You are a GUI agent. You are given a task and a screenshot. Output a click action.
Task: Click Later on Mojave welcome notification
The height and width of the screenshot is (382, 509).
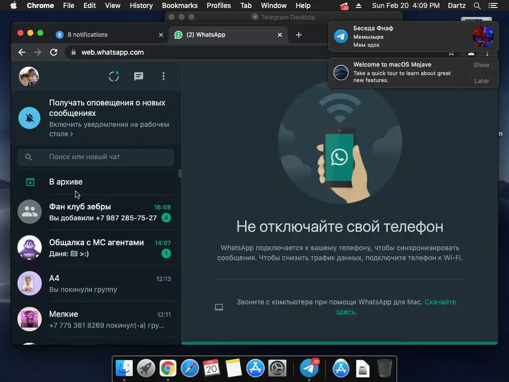click(481, 81)
